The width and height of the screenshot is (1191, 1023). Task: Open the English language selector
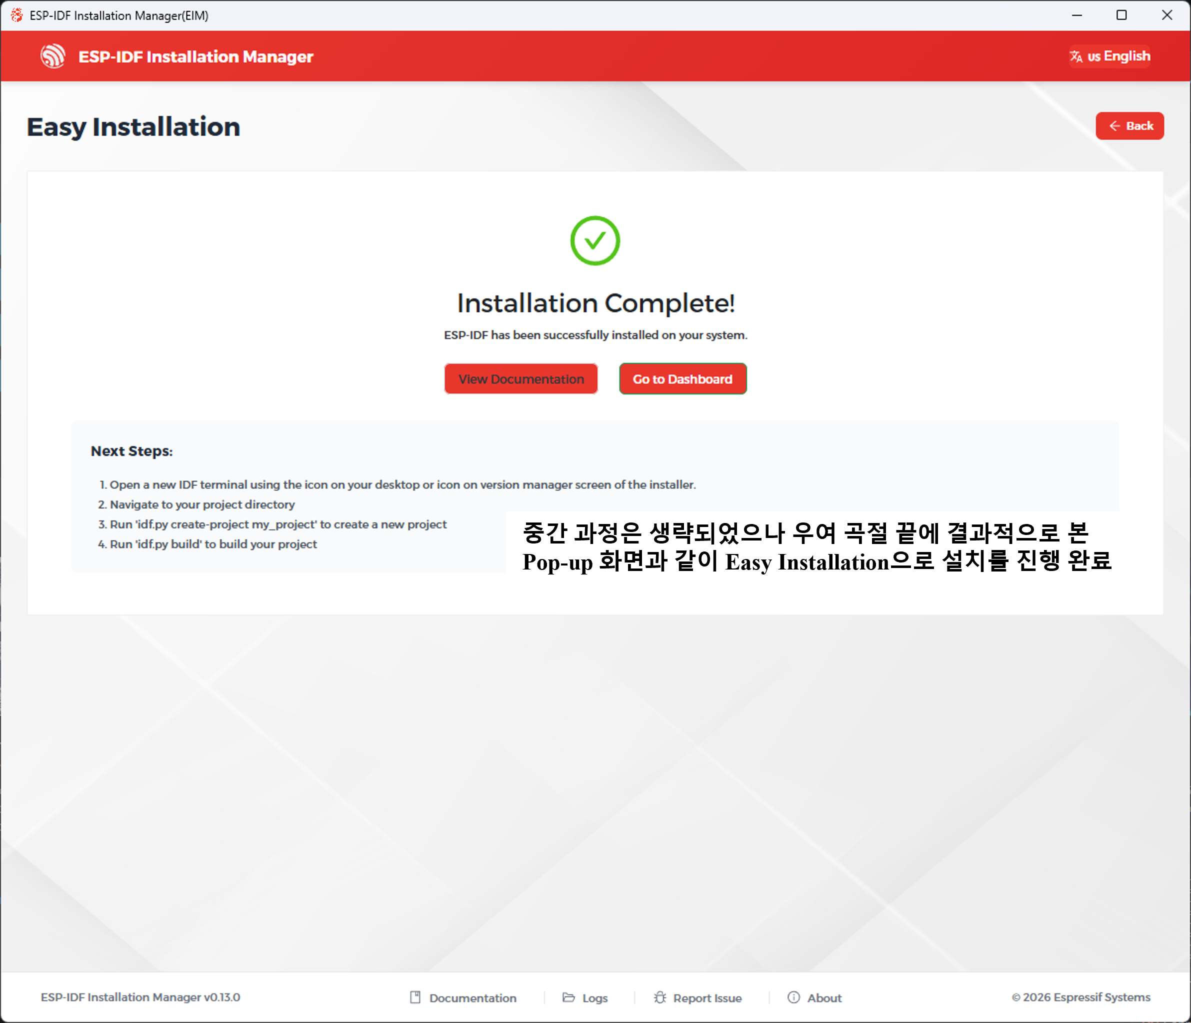click(1109, 56)
